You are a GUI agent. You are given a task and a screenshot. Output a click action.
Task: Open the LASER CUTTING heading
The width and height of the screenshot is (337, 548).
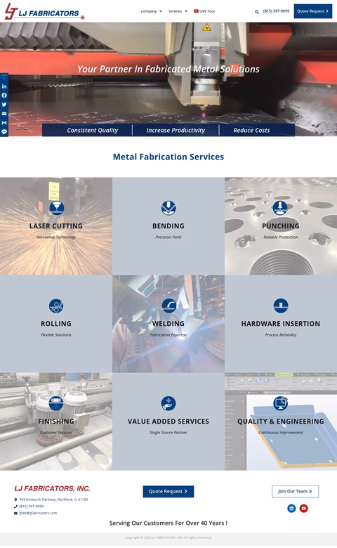[56, 226]
